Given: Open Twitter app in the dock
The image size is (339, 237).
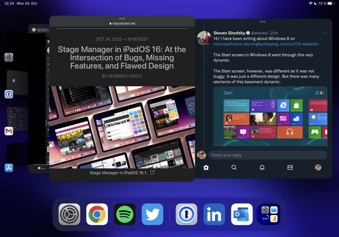Looking at the screenshot, I should pos(152,214).
